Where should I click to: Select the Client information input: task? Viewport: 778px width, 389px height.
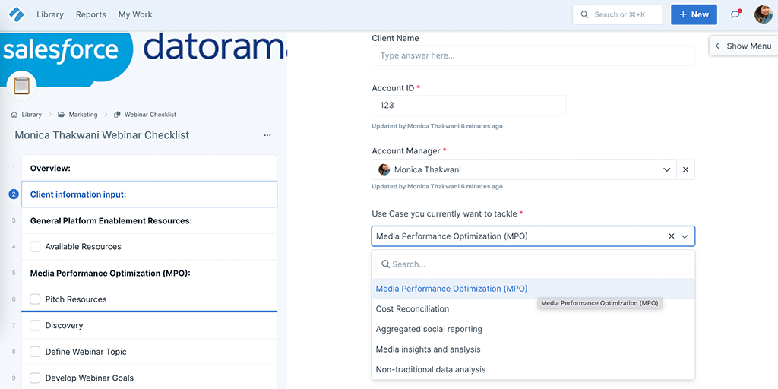pyautogui.click(x=149, y=194)
